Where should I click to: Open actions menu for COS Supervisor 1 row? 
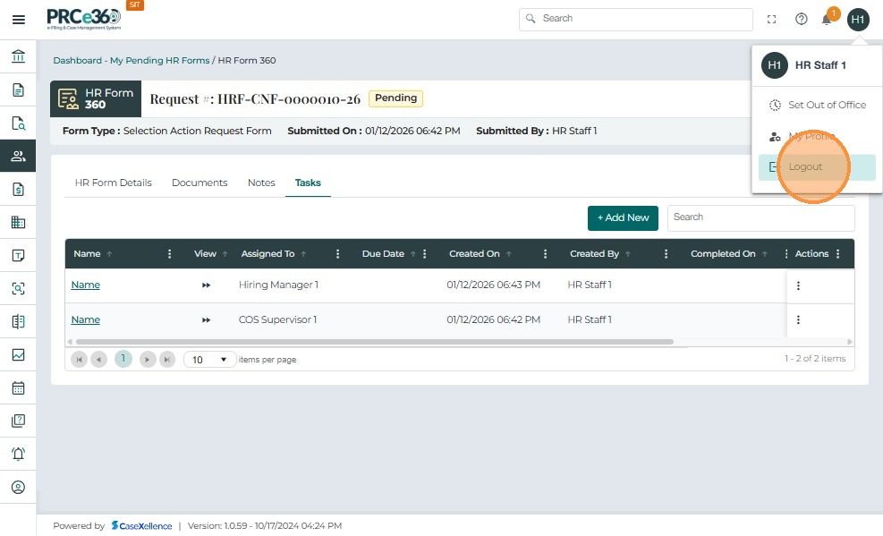798,319
